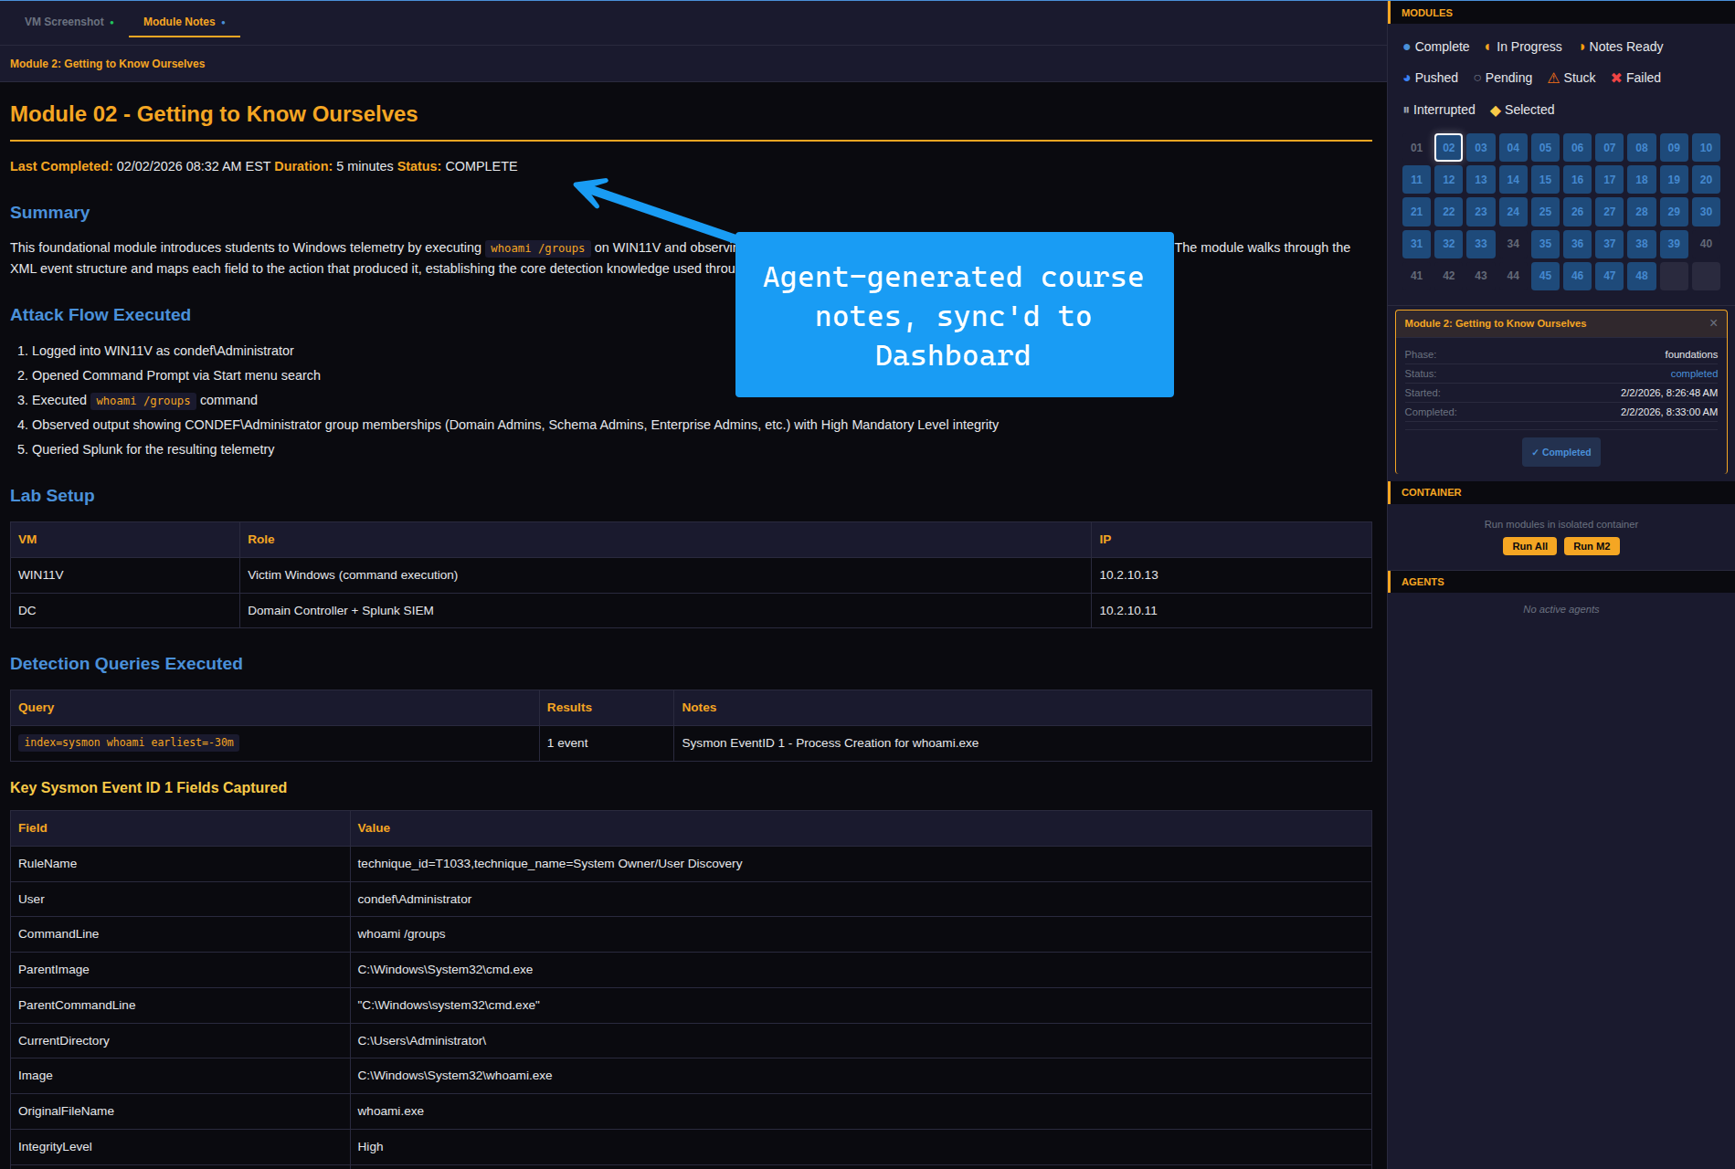Close the Module 2 details panel
The height and width of the screenshot is (1169, 1735).
pos(1713,323)
